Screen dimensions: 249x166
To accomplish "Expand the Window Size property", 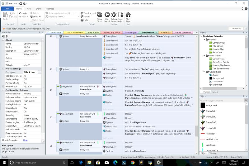I will click(x=3, y=86).
